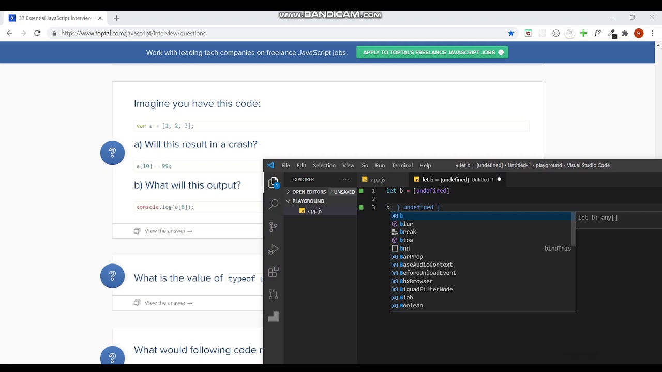
Task: Click Apply to Toptal's Freelance JavaScript Jobs
Action: 432,52
